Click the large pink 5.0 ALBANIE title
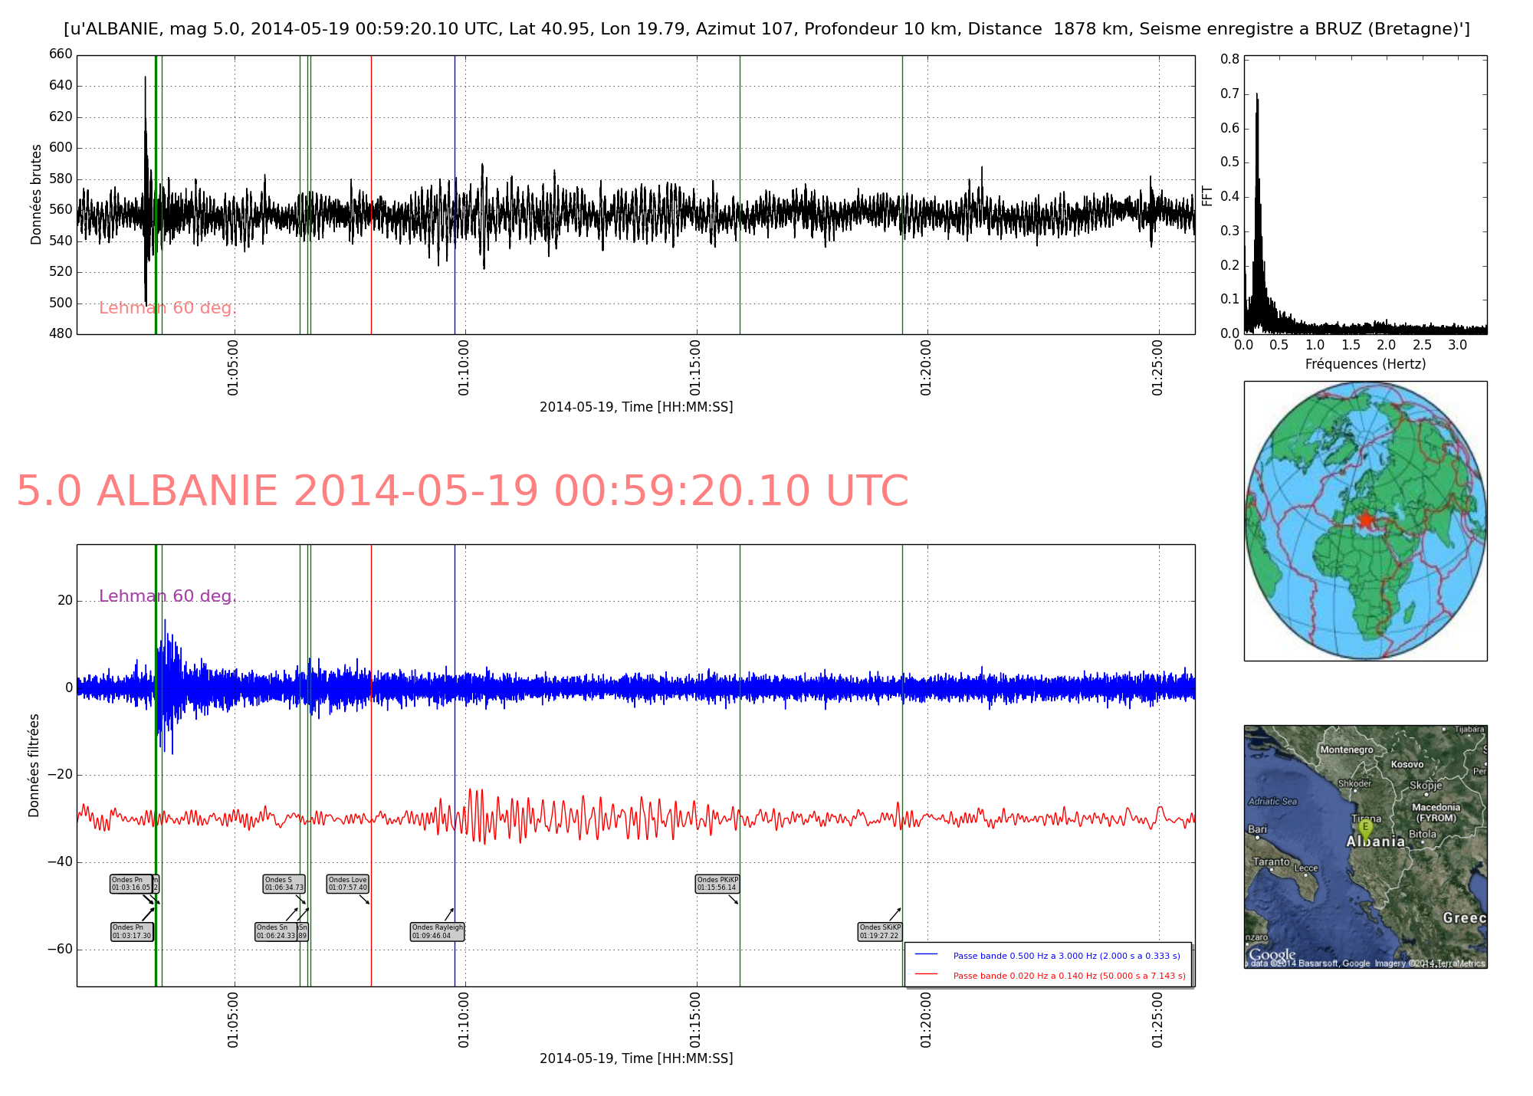The image size is (1533, 1096). [461, 491]
